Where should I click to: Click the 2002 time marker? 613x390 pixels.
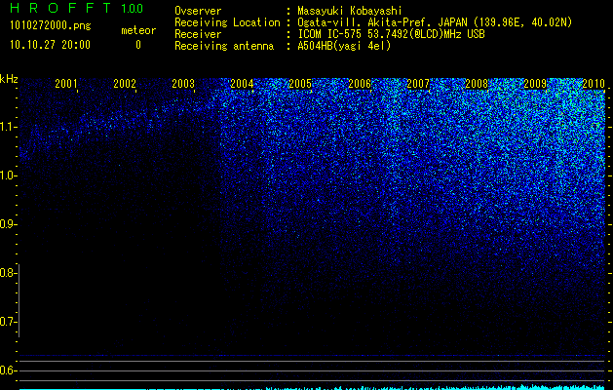tap(125, 84)
